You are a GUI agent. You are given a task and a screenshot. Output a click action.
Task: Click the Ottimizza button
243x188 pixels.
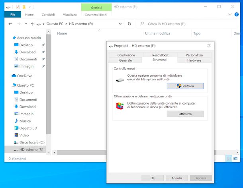click(185, 114)
